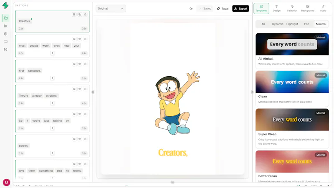Viewport: 334px width, 188px height.
Task: Duplicate the "They're already scrolling." caption
Action: click(x=80, y=89)
